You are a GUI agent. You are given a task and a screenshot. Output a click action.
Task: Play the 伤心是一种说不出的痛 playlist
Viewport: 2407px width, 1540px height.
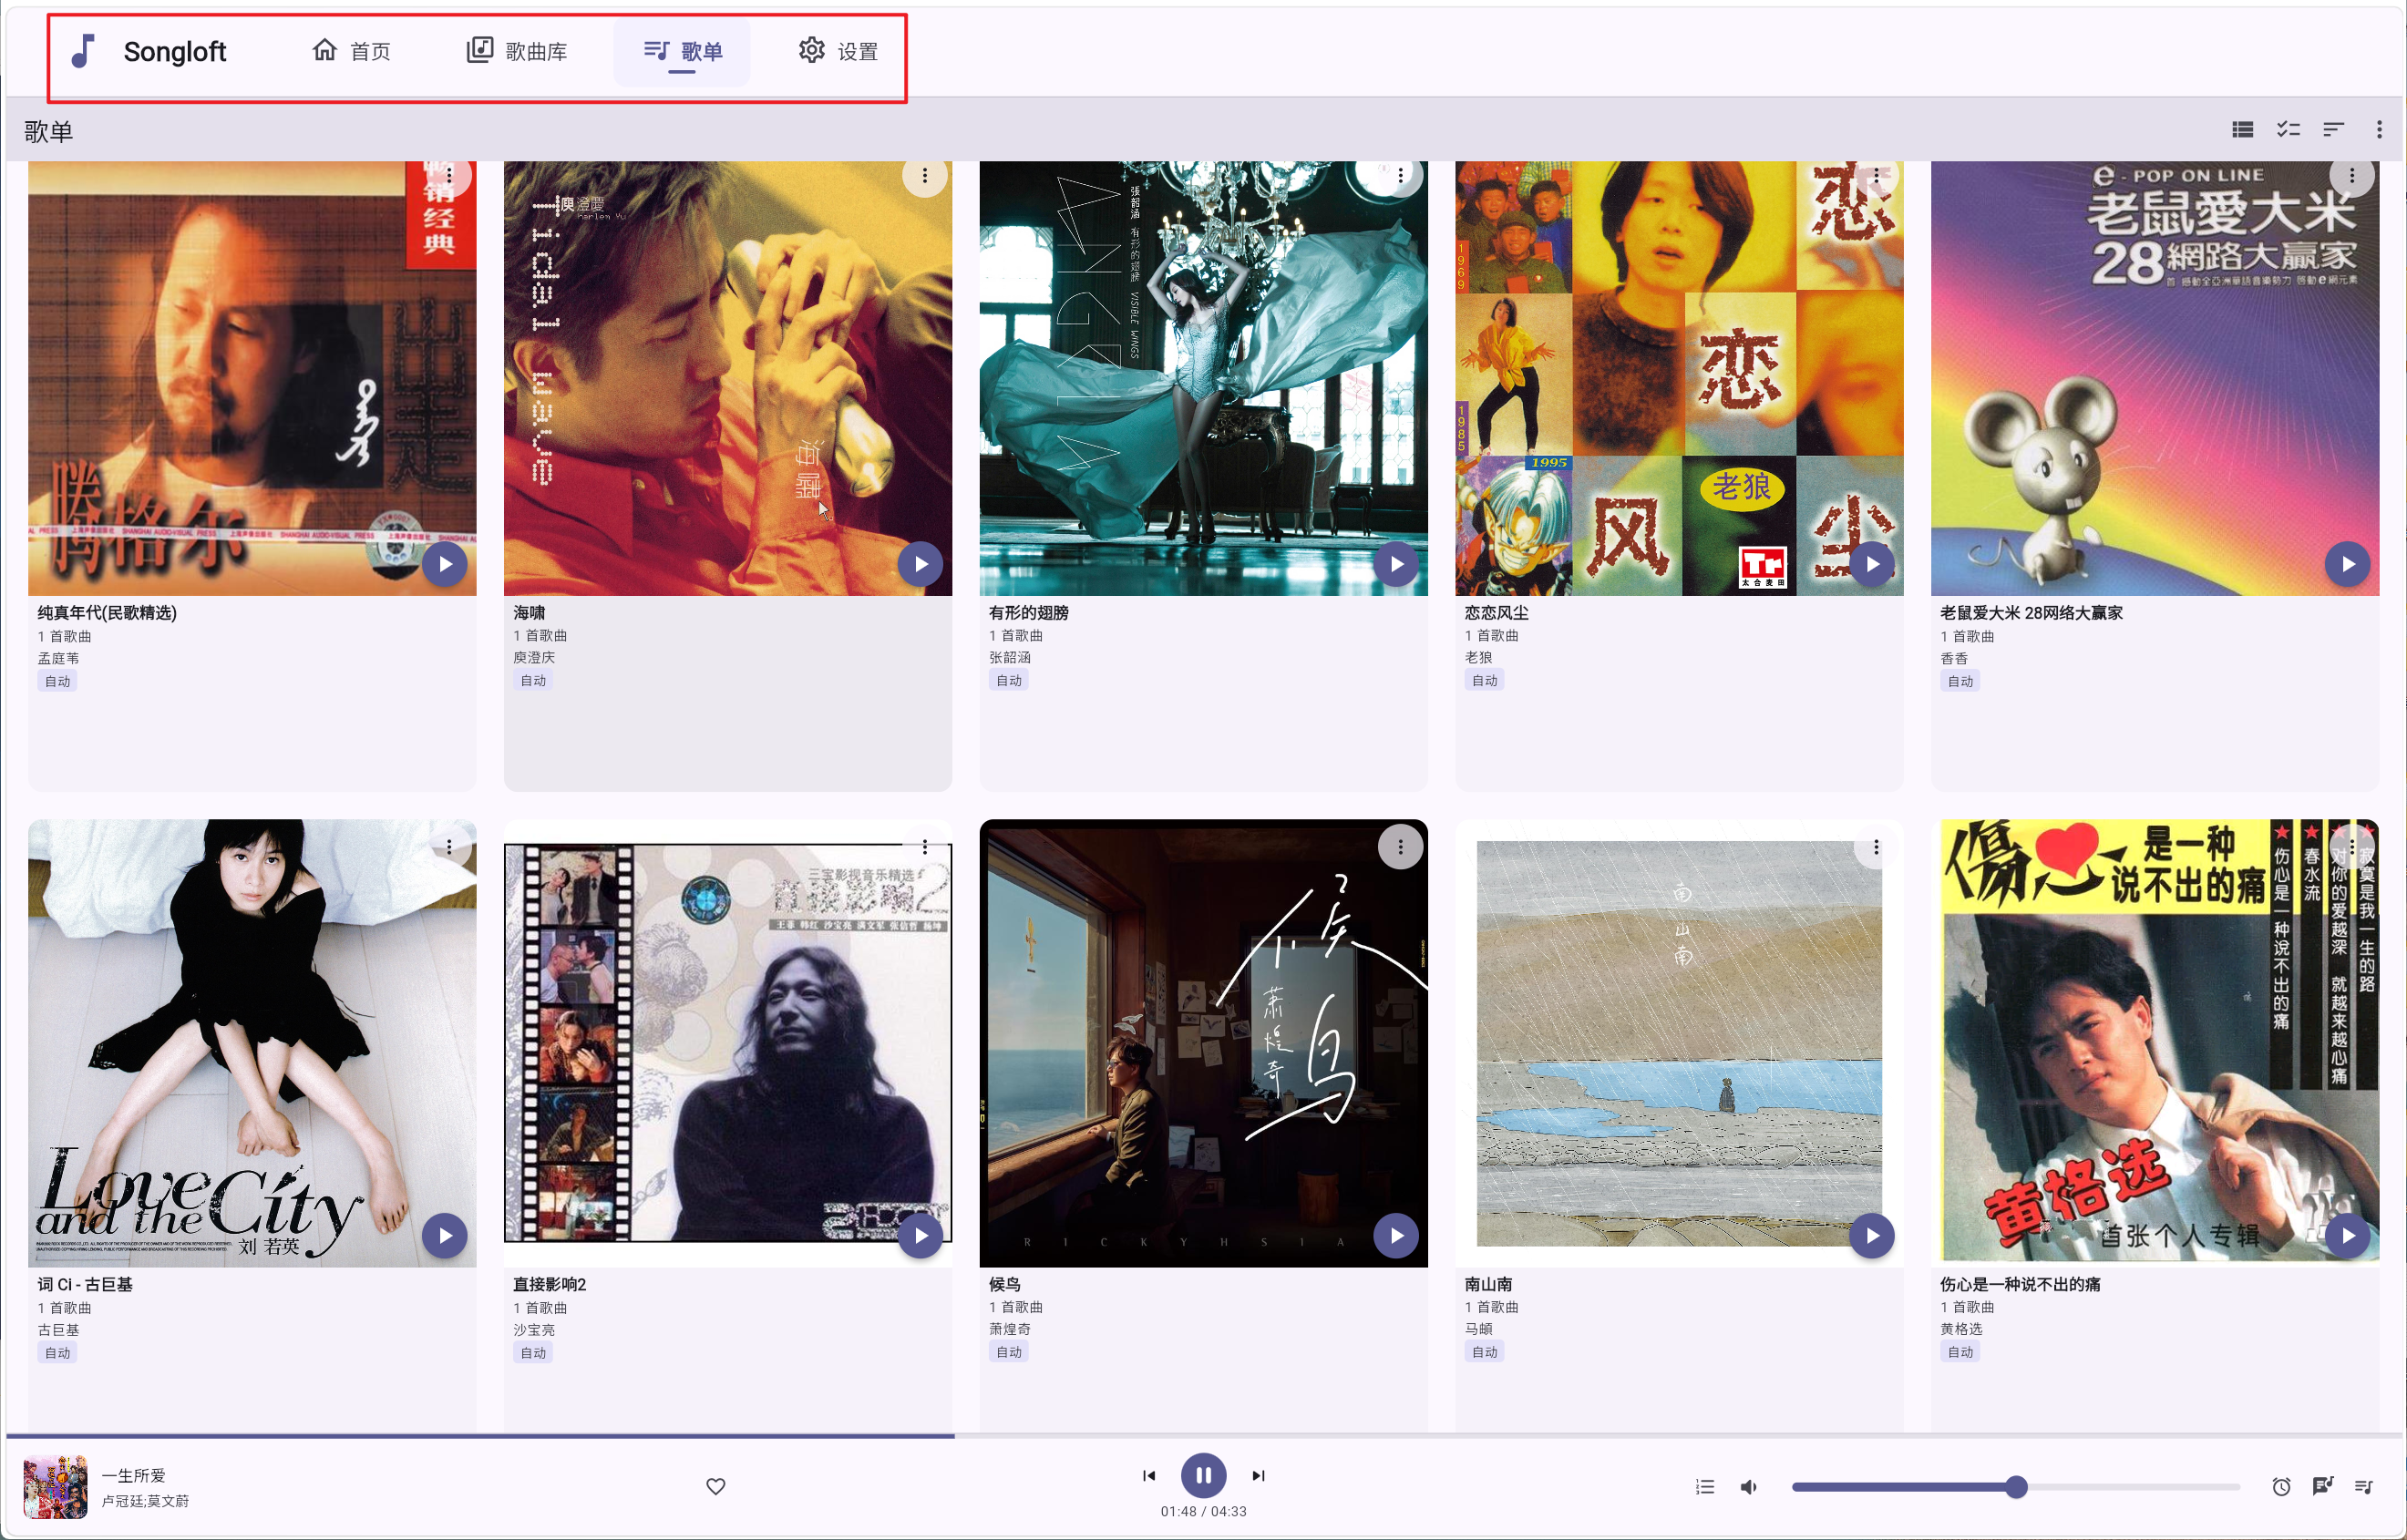click(x=2347, y=1236)
